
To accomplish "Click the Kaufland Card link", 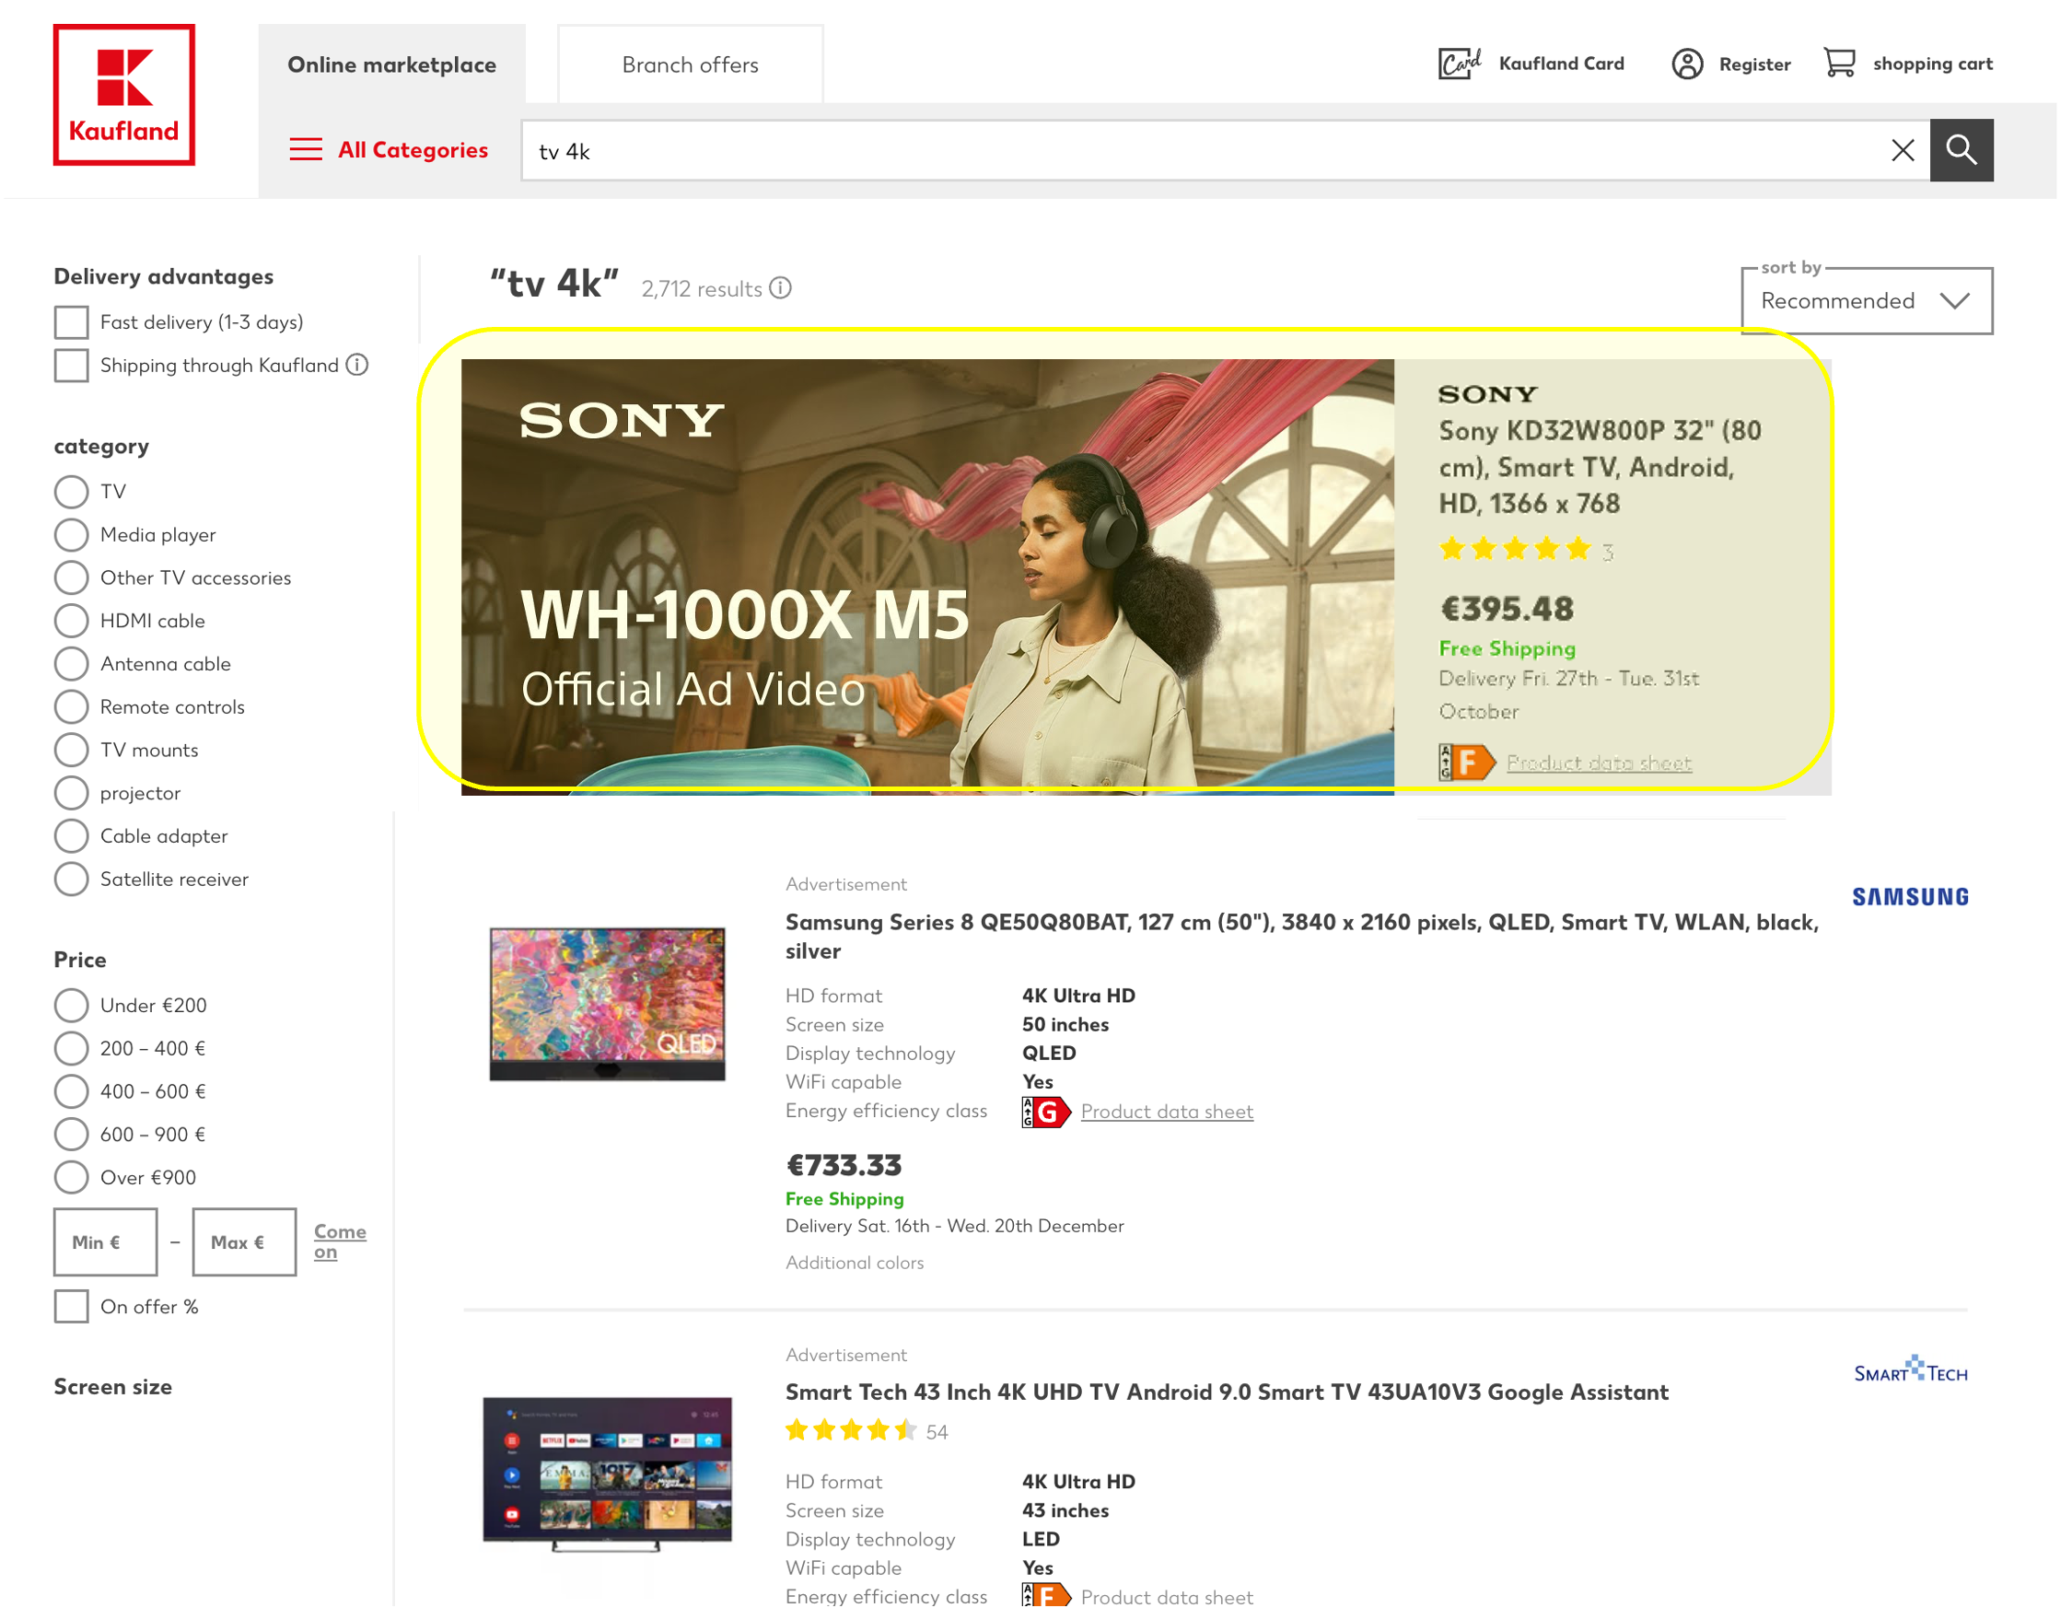I will click(1563, 64).
